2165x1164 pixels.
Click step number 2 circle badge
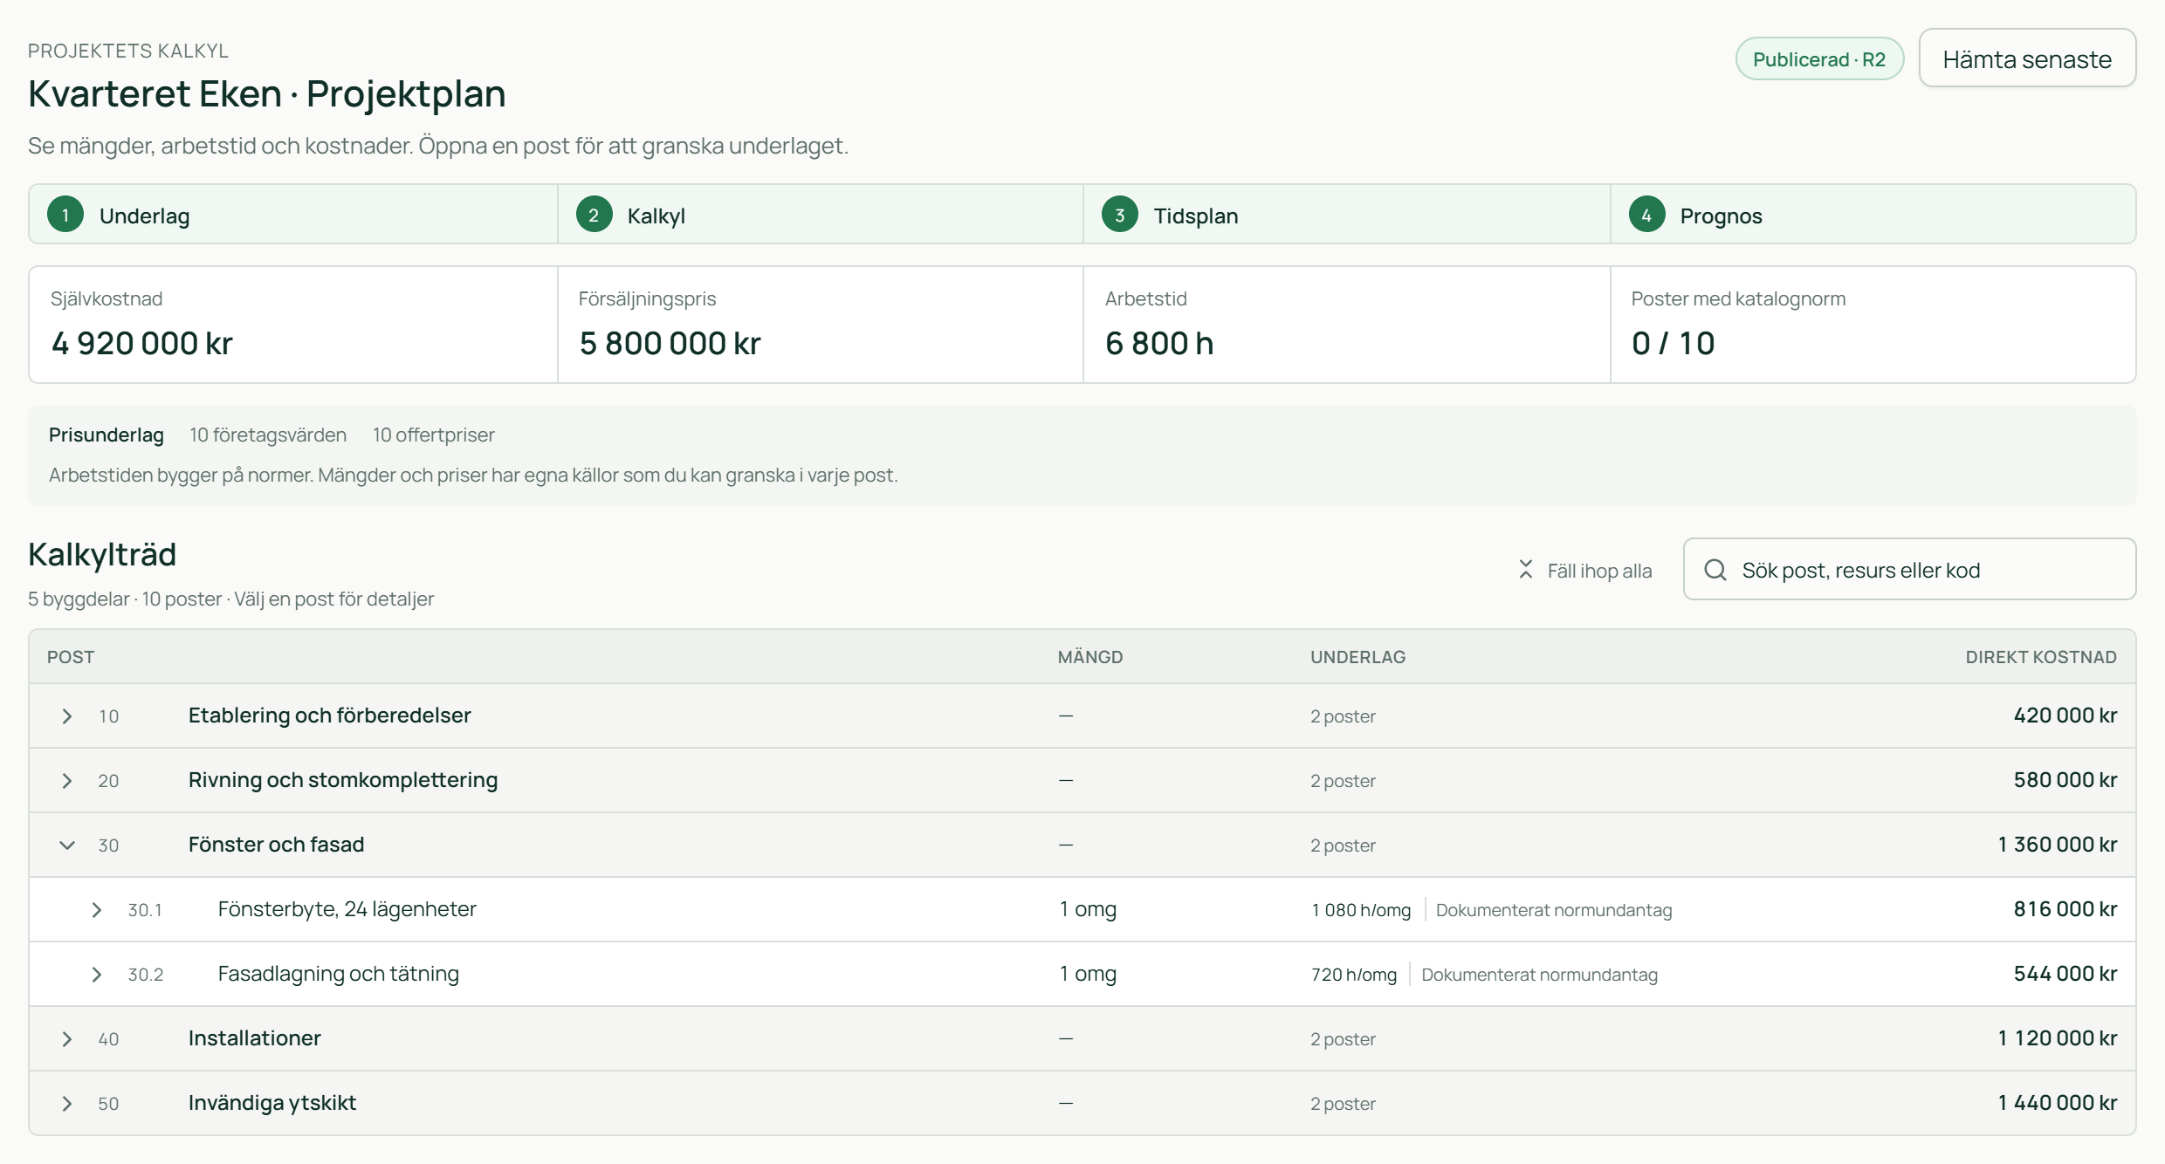click(x=594, y=215)
